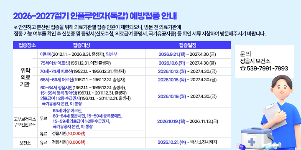
Task: Click the 60~64세 정읍시민 line
Action: coord(83,88)
